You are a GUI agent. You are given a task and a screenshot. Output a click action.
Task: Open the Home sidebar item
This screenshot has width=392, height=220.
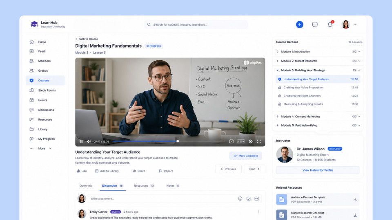[x=42, y=42]
